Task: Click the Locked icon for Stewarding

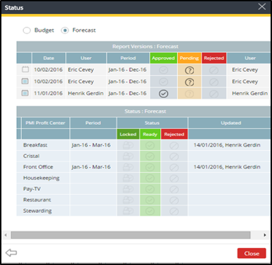Action: tap(128, 211)
